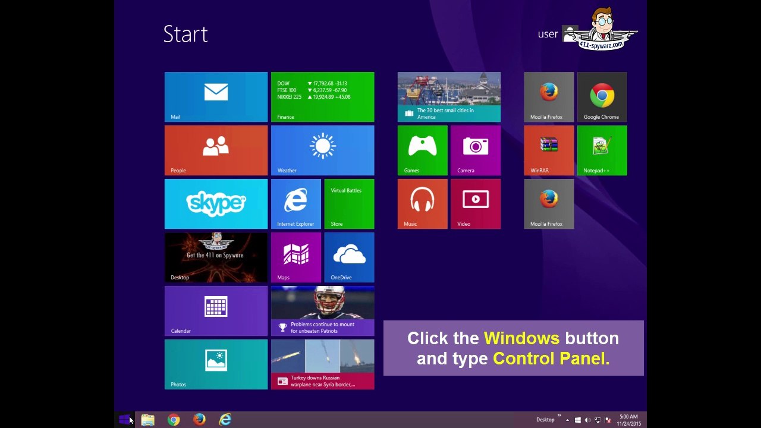Launch Chrome from the taskbar
Image resolution: width=761 pixels, height=428 pixels.
(x=173, y=420)
